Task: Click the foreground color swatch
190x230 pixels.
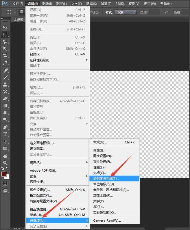Action: point(3,174)
